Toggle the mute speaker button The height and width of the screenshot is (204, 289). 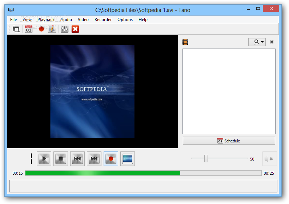pyautogui.click(x=270, y=159)
